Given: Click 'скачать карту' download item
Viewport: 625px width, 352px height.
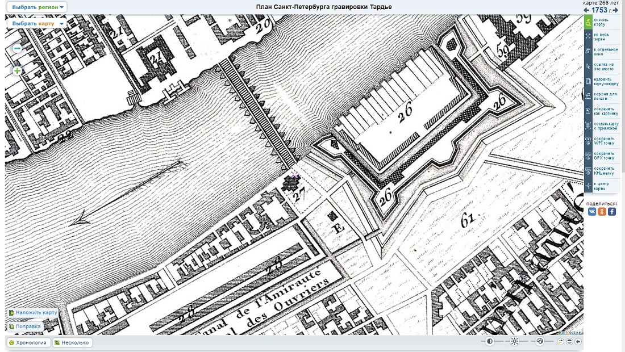Looking at the screenshot, I should (x=602, y=22).
